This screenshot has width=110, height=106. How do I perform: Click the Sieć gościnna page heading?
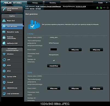(x=31, y=14)
